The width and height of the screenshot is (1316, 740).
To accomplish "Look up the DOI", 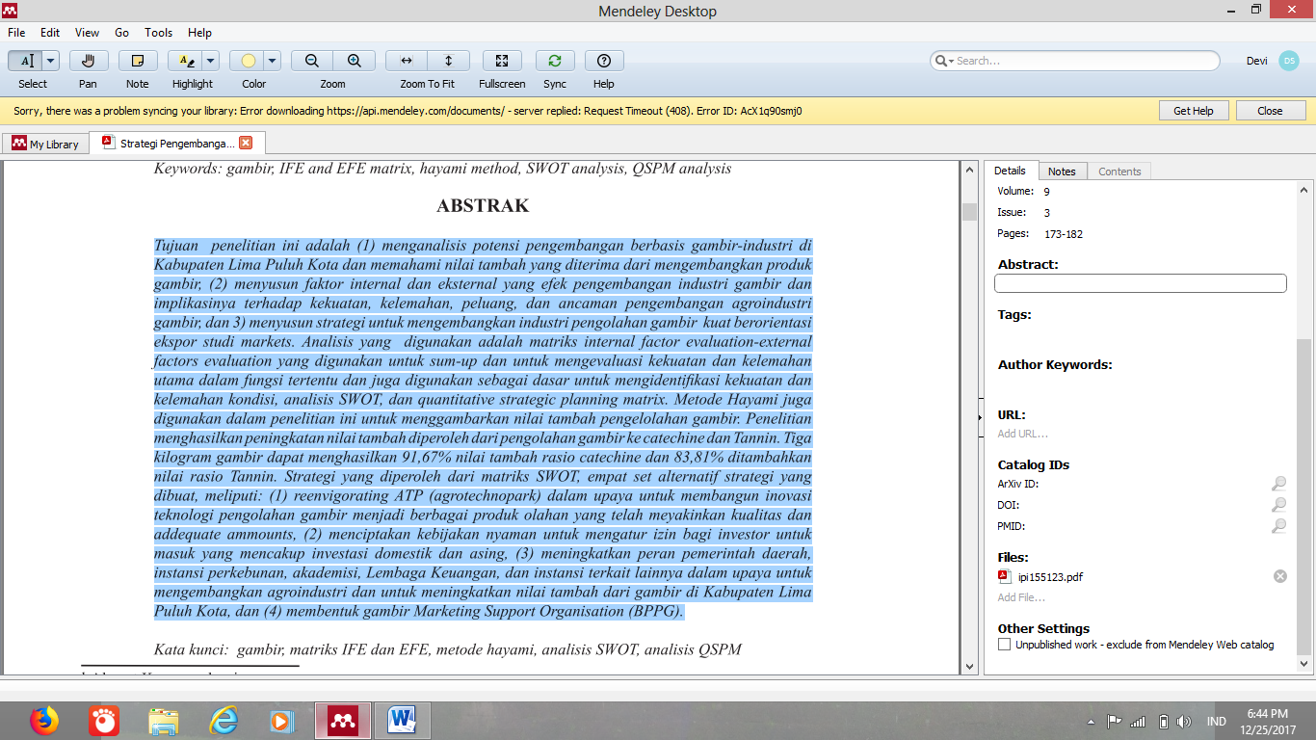I will click(1278, 505).
